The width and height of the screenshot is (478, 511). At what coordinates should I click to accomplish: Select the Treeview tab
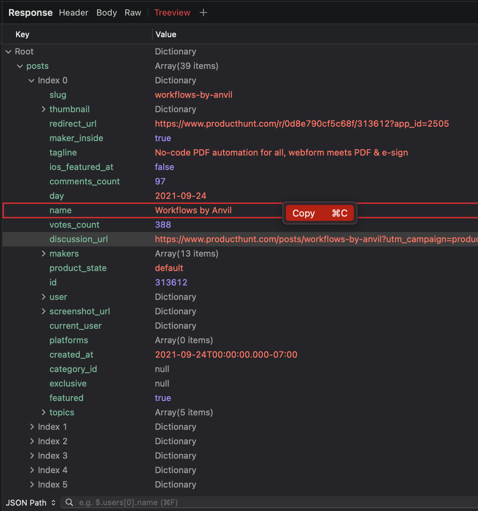point(172,13)
